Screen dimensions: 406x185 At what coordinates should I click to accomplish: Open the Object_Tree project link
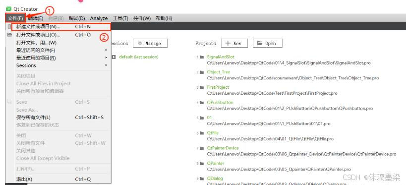(219, 72)
